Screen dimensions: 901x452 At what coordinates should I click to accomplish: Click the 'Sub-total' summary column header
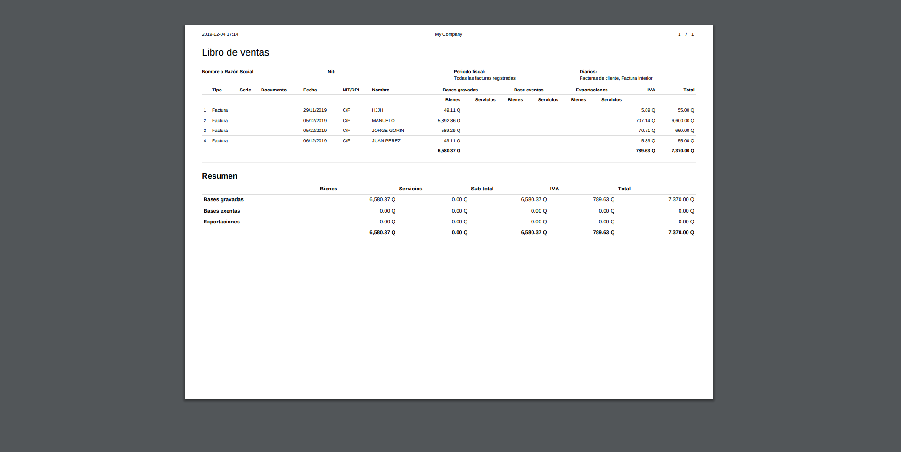482,189
